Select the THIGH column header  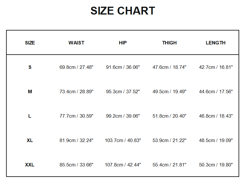tap(169, 43)
